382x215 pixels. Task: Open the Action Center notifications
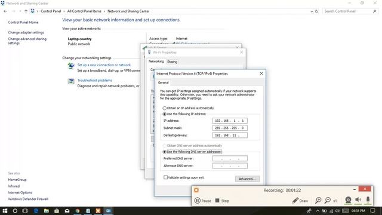[x=372, y=211]
